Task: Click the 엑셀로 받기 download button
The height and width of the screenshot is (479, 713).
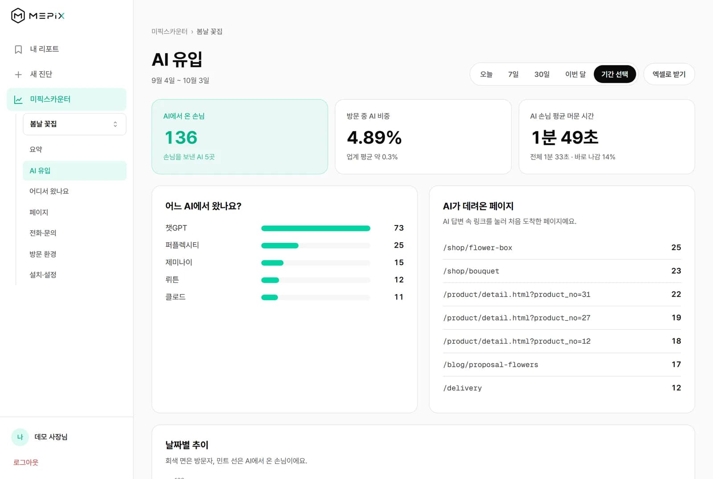Action: click(669, 74)
